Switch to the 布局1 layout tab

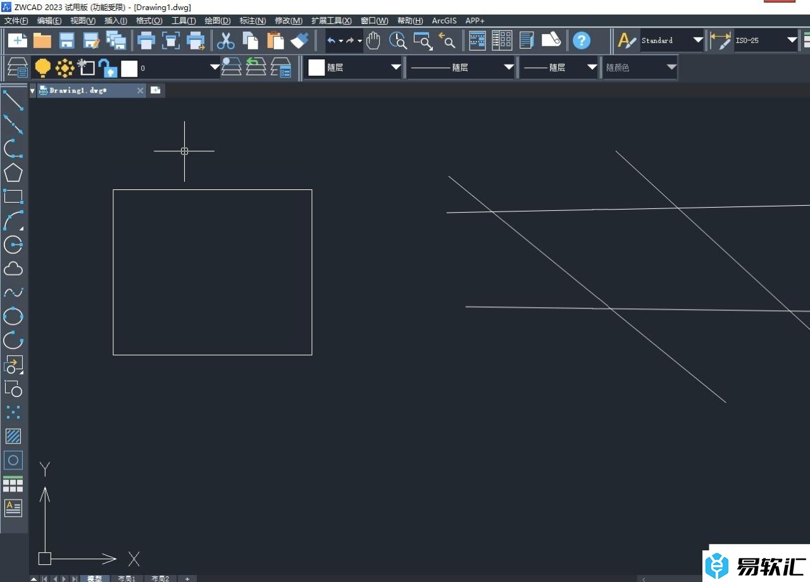click(x=127, y=579)
